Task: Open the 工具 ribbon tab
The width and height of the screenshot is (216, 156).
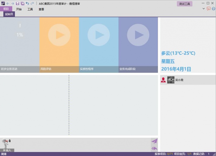Action: (x=30, y=9)
